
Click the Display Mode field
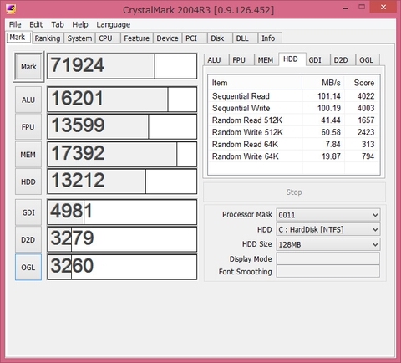click(327, 258)
